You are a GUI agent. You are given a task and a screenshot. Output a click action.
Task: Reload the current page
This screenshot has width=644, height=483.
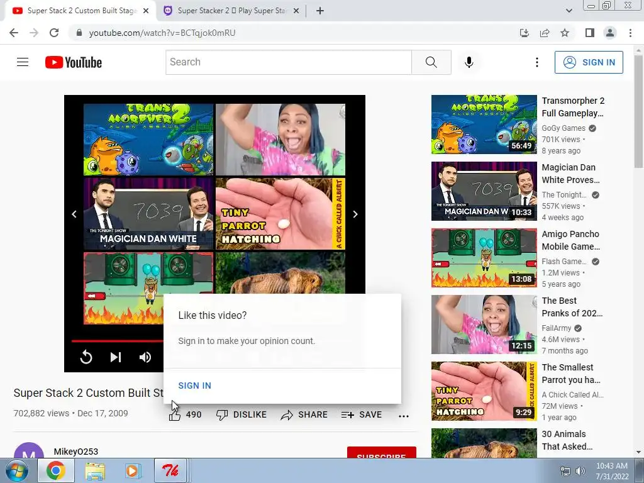54,33
